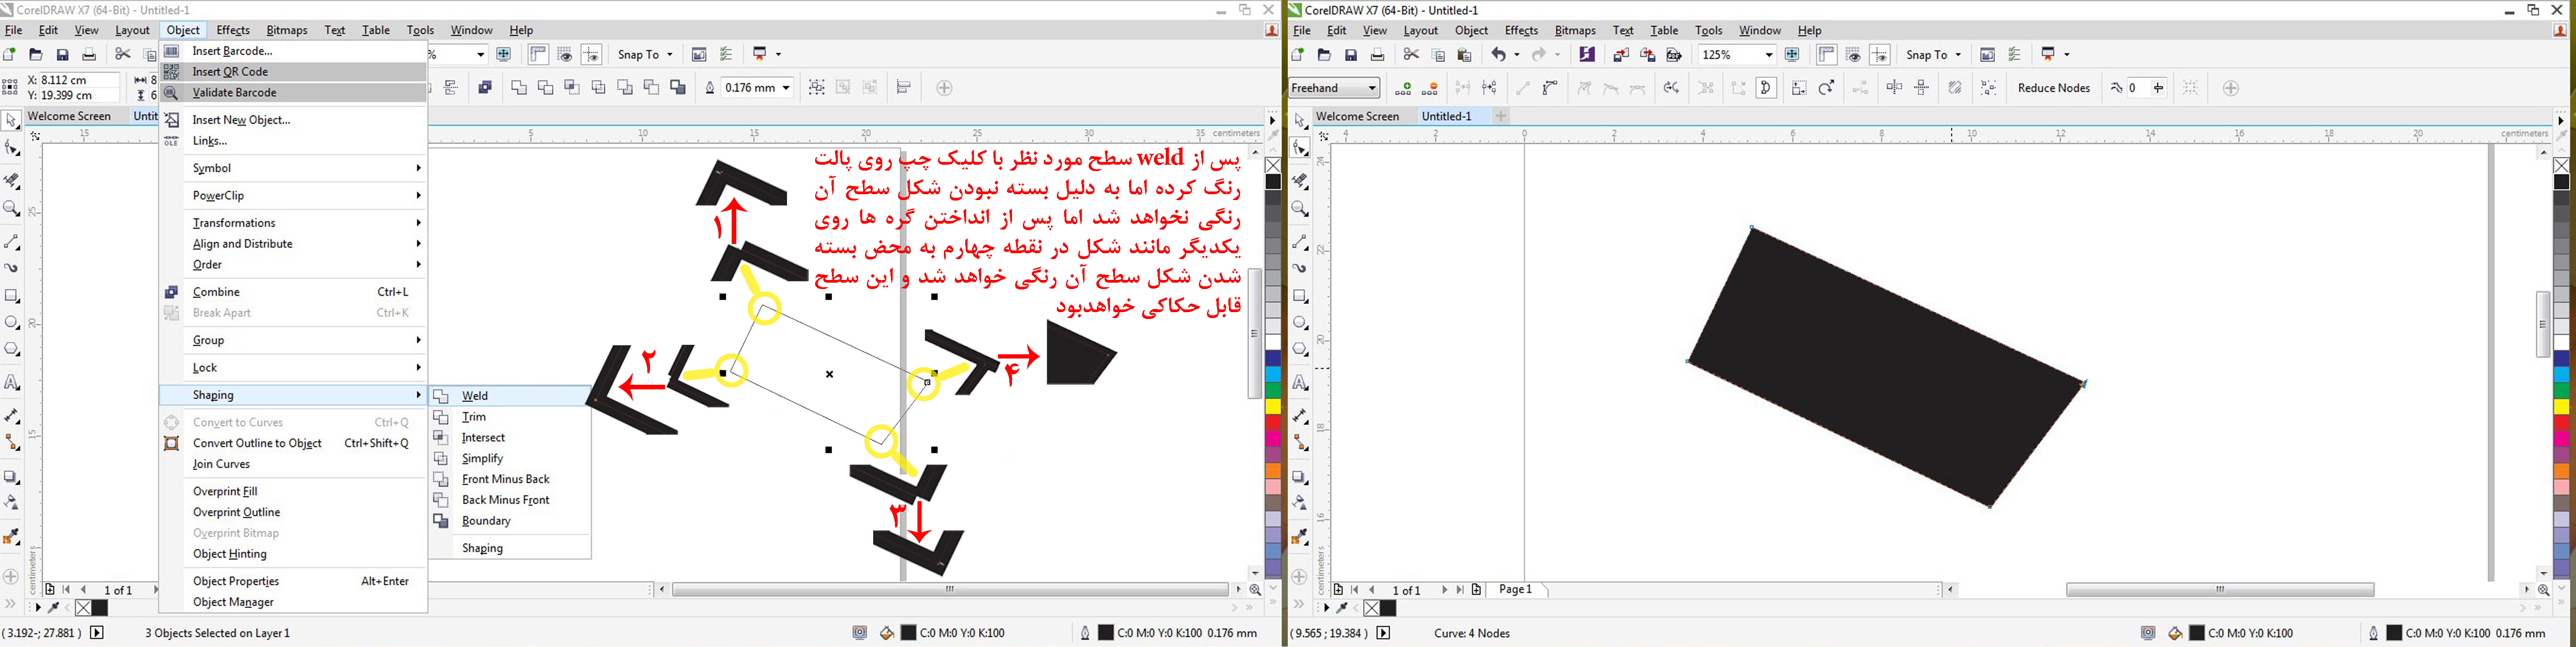The image size is (2576, 647).
Task: Click Reduce Nodes button
Action: [2054, 88]
